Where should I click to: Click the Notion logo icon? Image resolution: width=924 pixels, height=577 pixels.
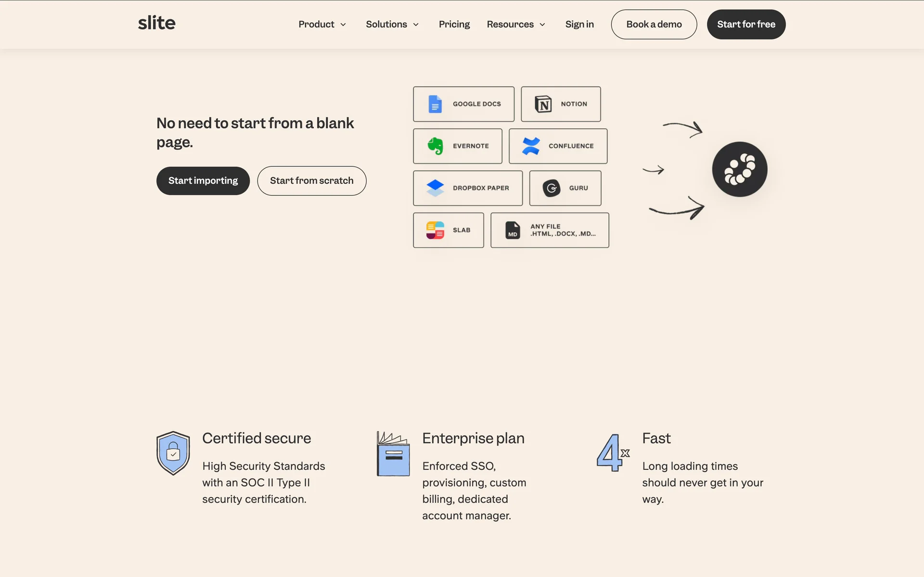pos(543,104)
